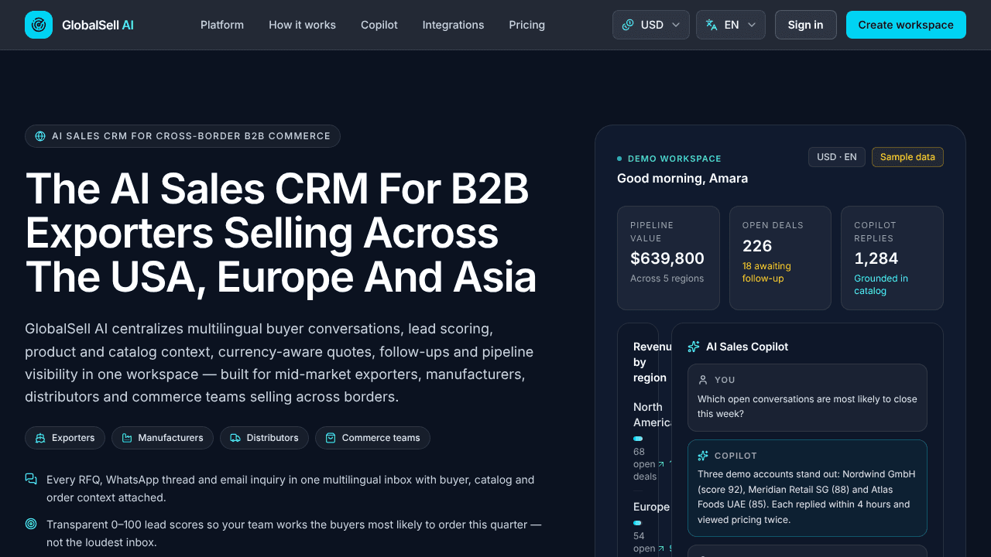
Task: Click the Exporters ship icon
Action: point(40,438)
